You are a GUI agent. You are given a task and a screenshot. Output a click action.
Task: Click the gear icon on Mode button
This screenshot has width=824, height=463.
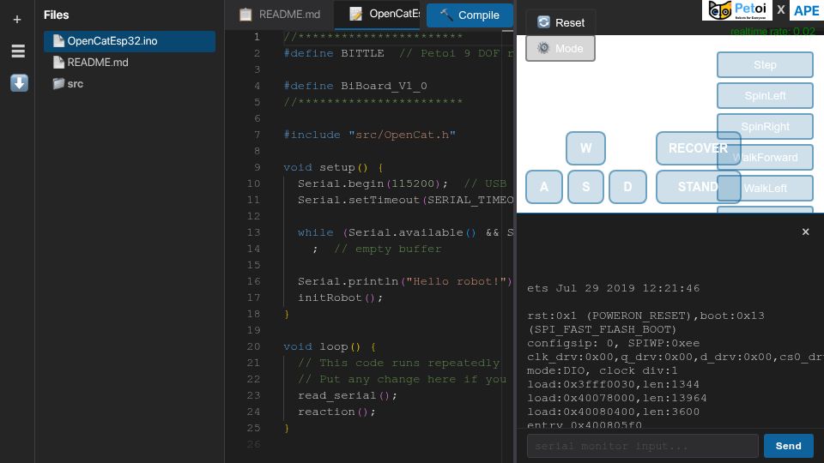pyautogui.click(x=543, y=48)
